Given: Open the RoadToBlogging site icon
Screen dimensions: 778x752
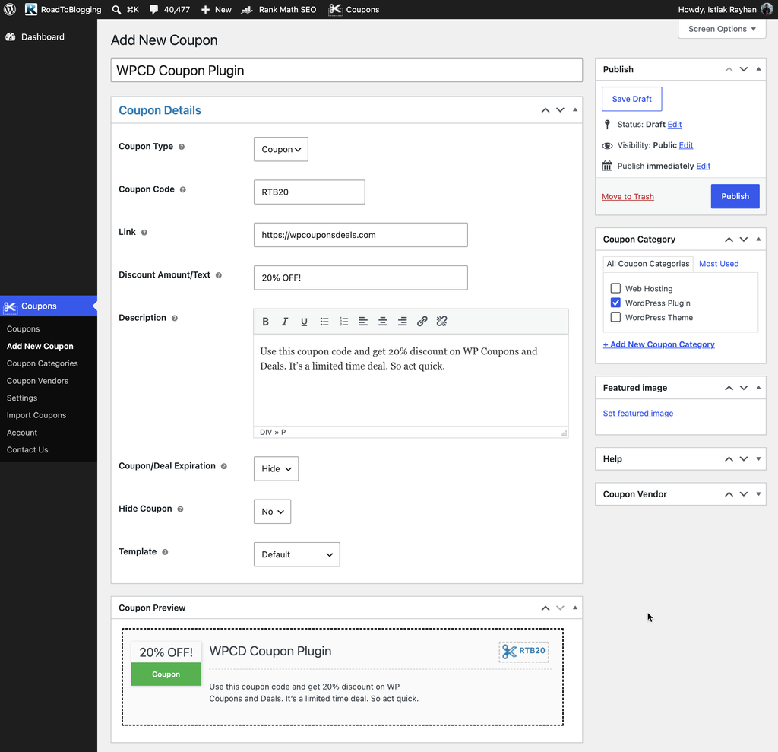Looking at the screenshot, I should coord(30,9).
